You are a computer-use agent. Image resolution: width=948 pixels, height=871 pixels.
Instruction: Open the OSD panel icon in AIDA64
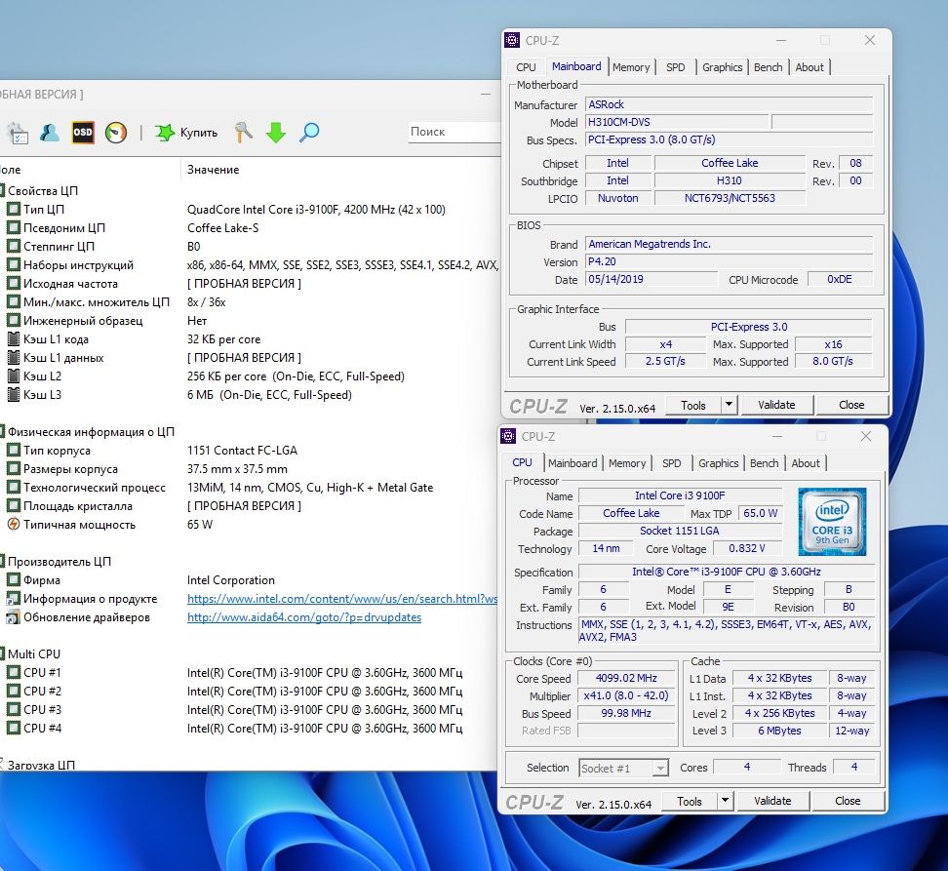coord(83,133)
